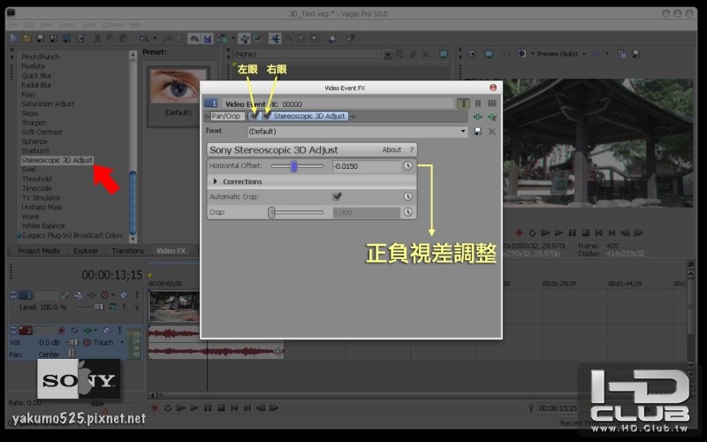Open the Options menu

point(113,25)
